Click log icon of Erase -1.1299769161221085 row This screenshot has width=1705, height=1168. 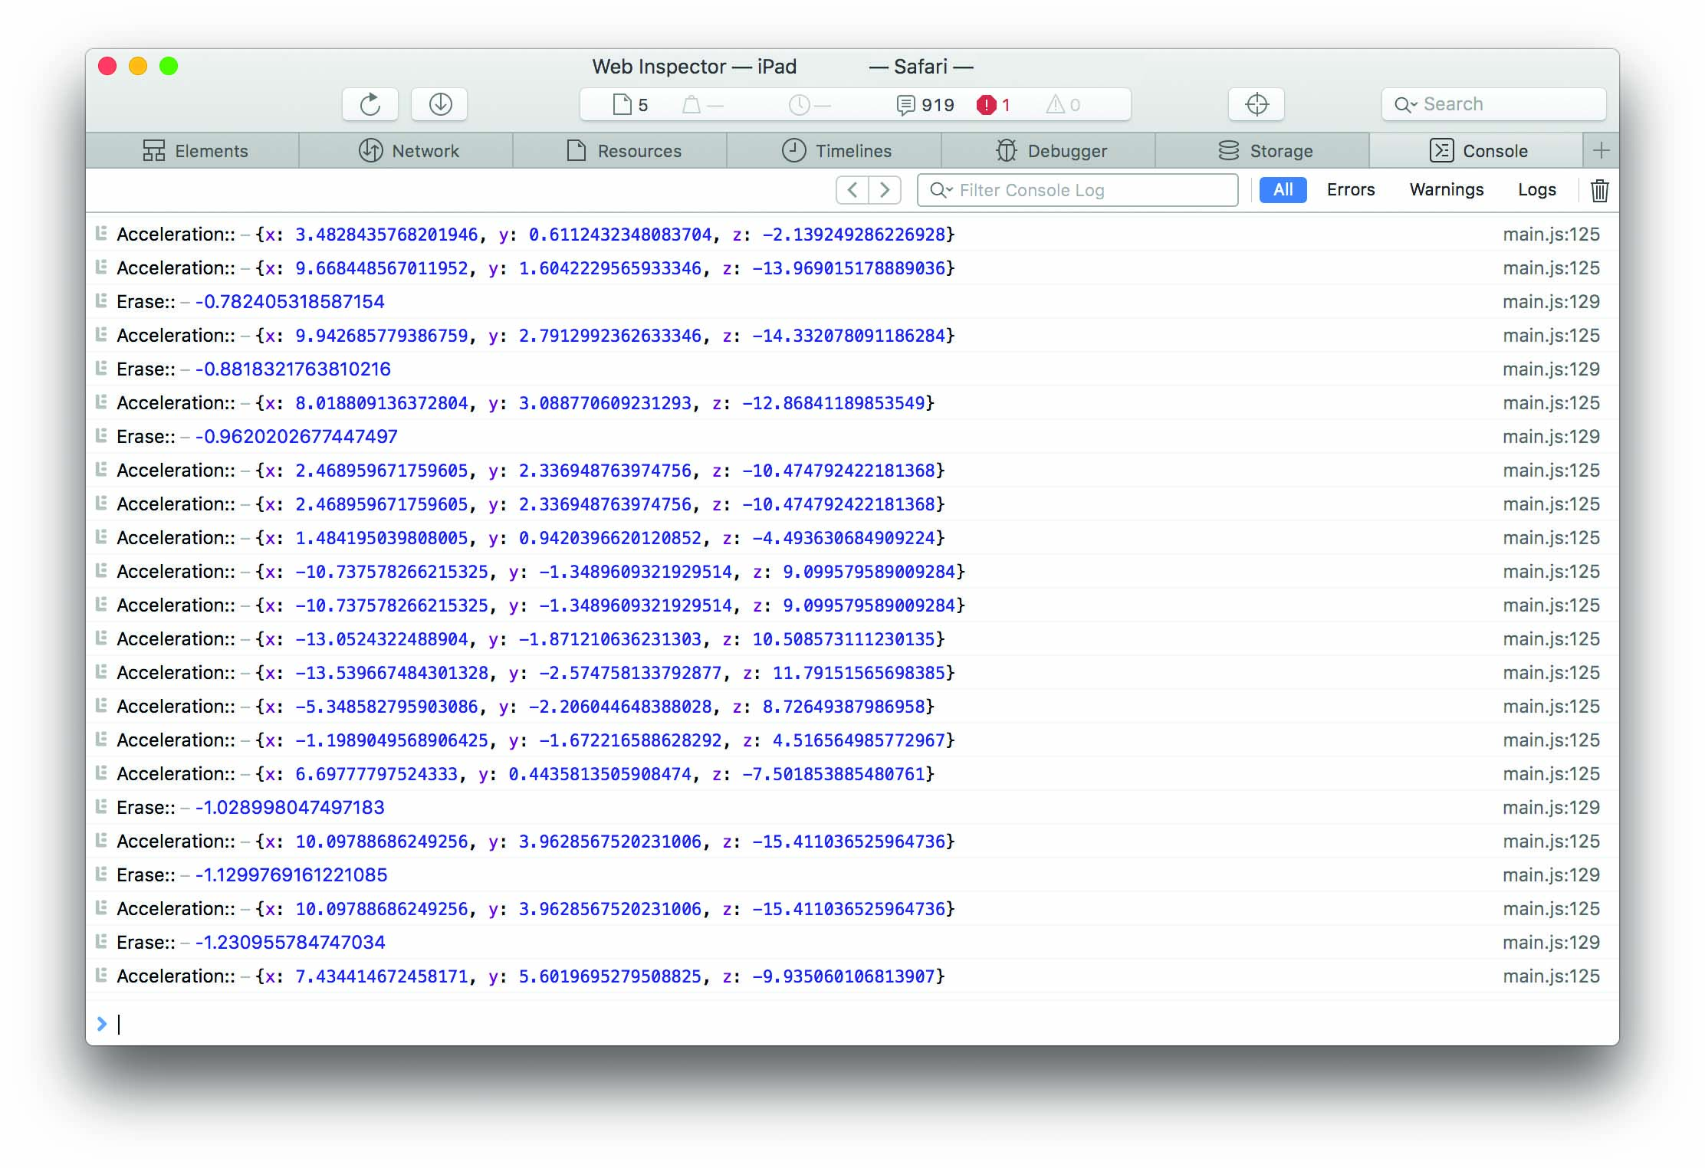pos(100,874)
